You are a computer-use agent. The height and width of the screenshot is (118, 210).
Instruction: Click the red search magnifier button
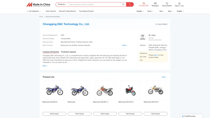point(130,4)
